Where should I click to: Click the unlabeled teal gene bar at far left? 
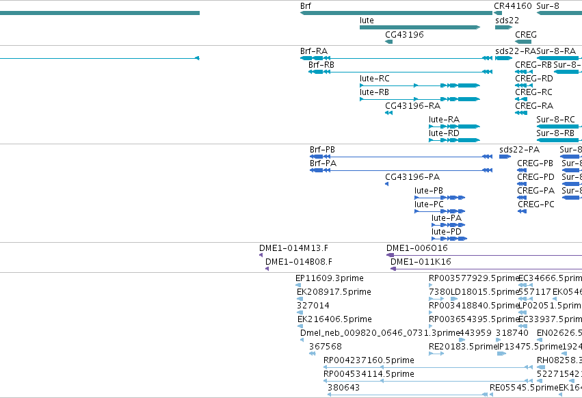coord(99,13)
